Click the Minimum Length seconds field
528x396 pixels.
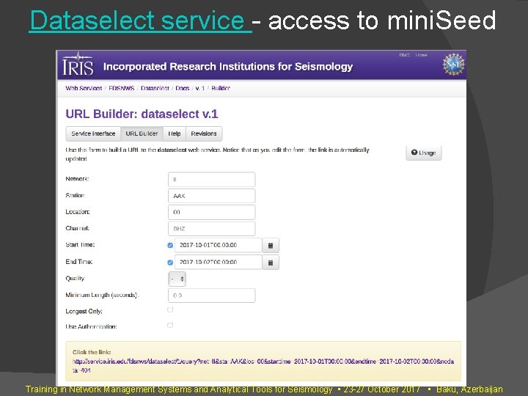211,296
